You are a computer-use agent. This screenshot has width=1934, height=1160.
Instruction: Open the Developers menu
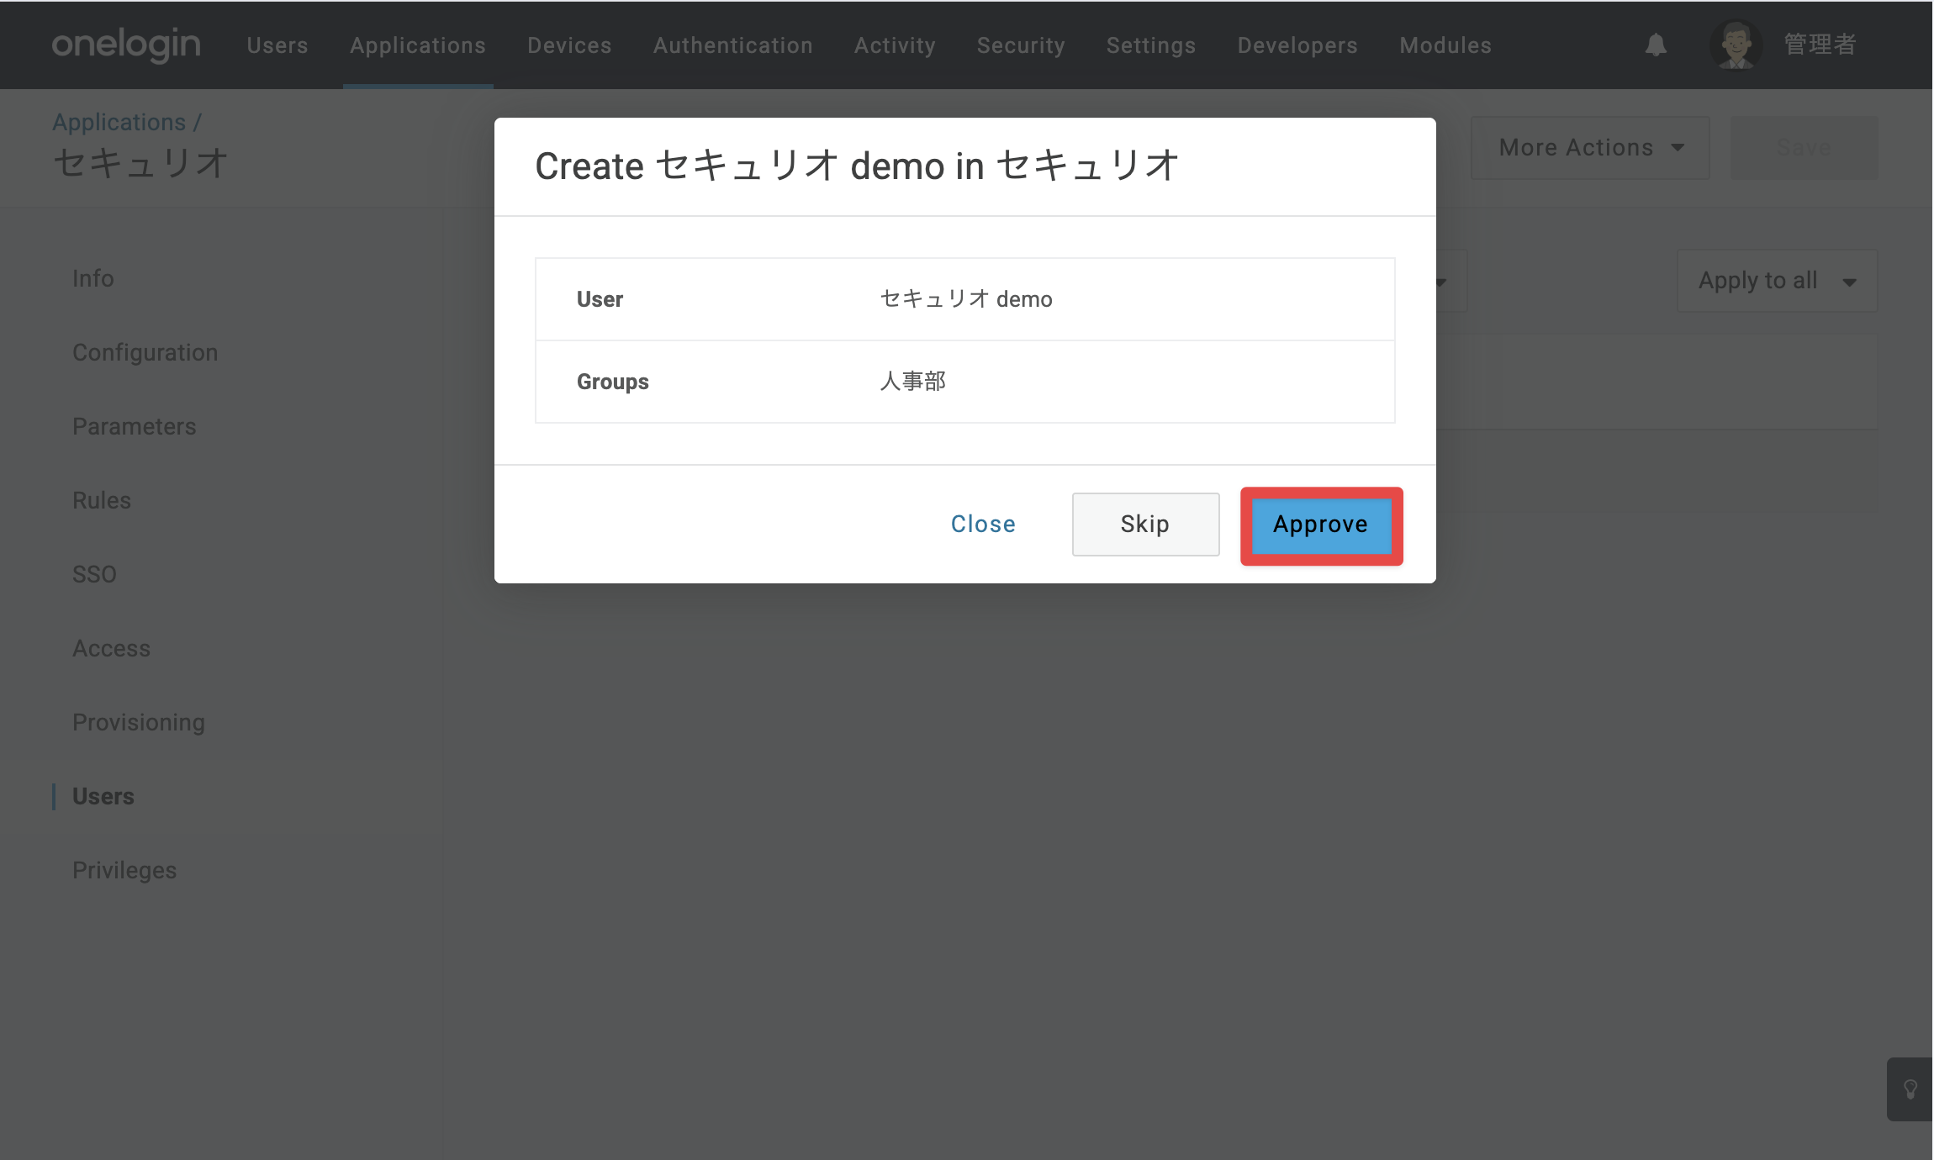point(1297,45)
